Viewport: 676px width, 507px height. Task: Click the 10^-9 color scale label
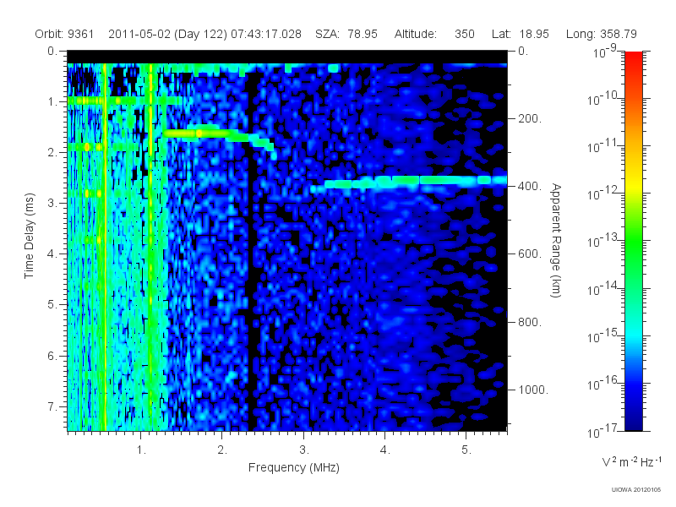(x=605, y=52)
